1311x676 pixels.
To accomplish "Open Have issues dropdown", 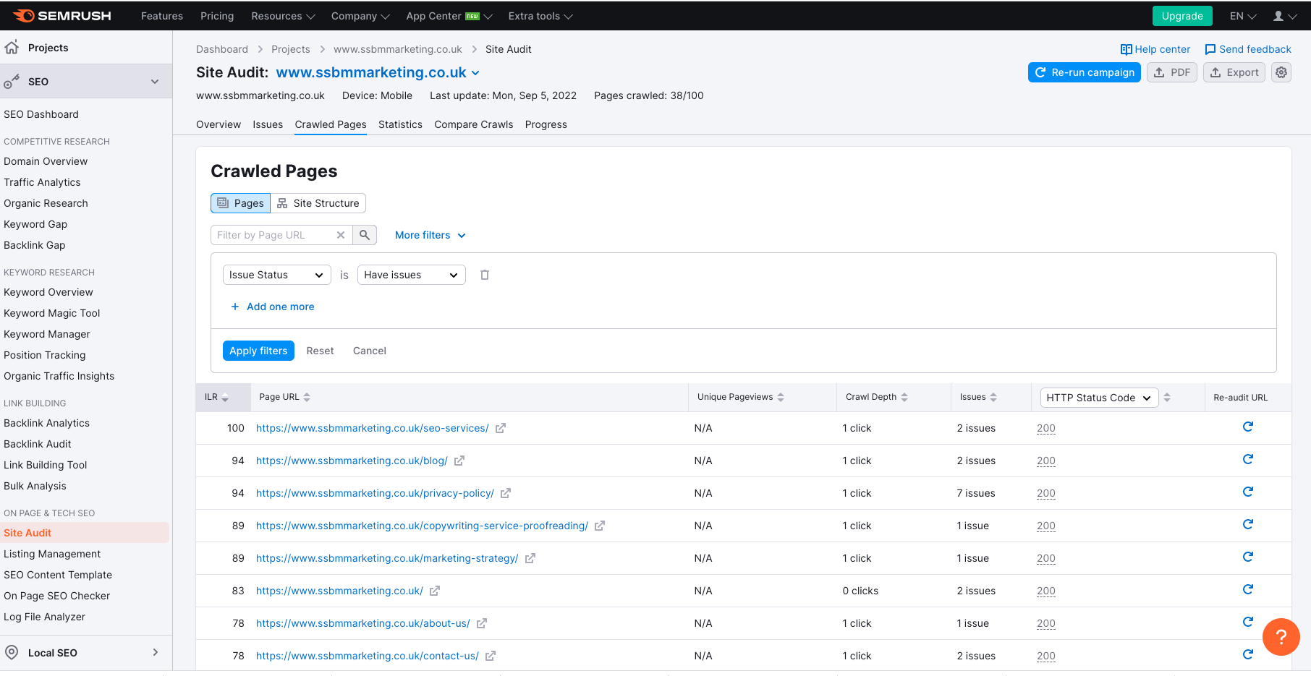I will click(x=411, y=275).
